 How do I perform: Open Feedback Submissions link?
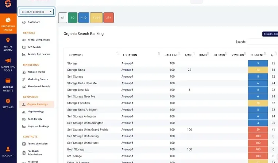[x=35, y=152]
